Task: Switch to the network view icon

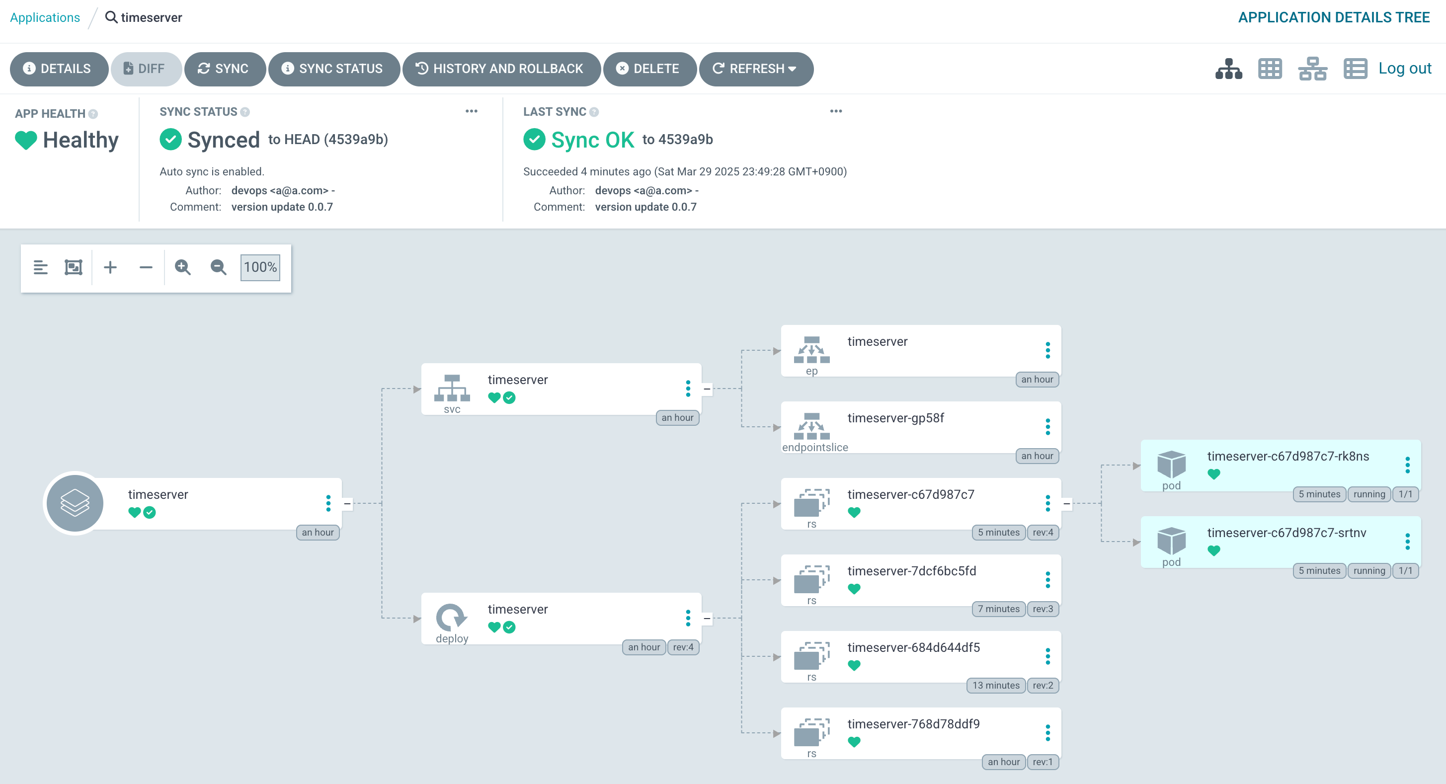Action: [x=1312, y=69]
